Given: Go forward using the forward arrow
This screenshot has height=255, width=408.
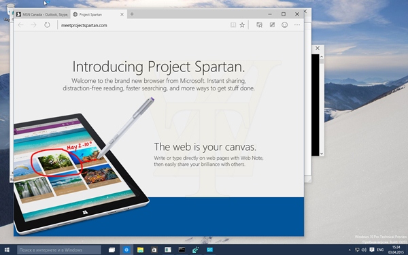Looking at the screenshot, I should (33, 25).
